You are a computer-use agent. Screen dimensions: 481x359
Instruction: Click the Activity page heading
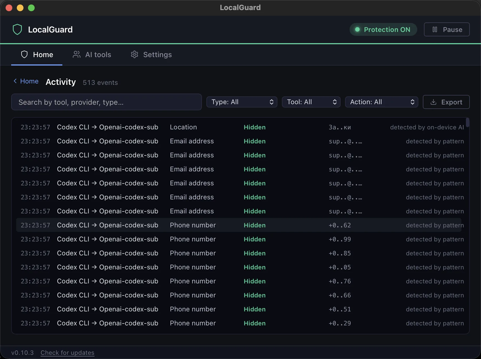pos(61,82)
